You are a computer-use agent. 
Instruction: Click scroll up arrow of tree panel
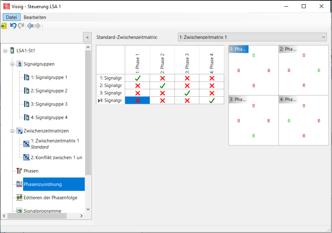88,47
